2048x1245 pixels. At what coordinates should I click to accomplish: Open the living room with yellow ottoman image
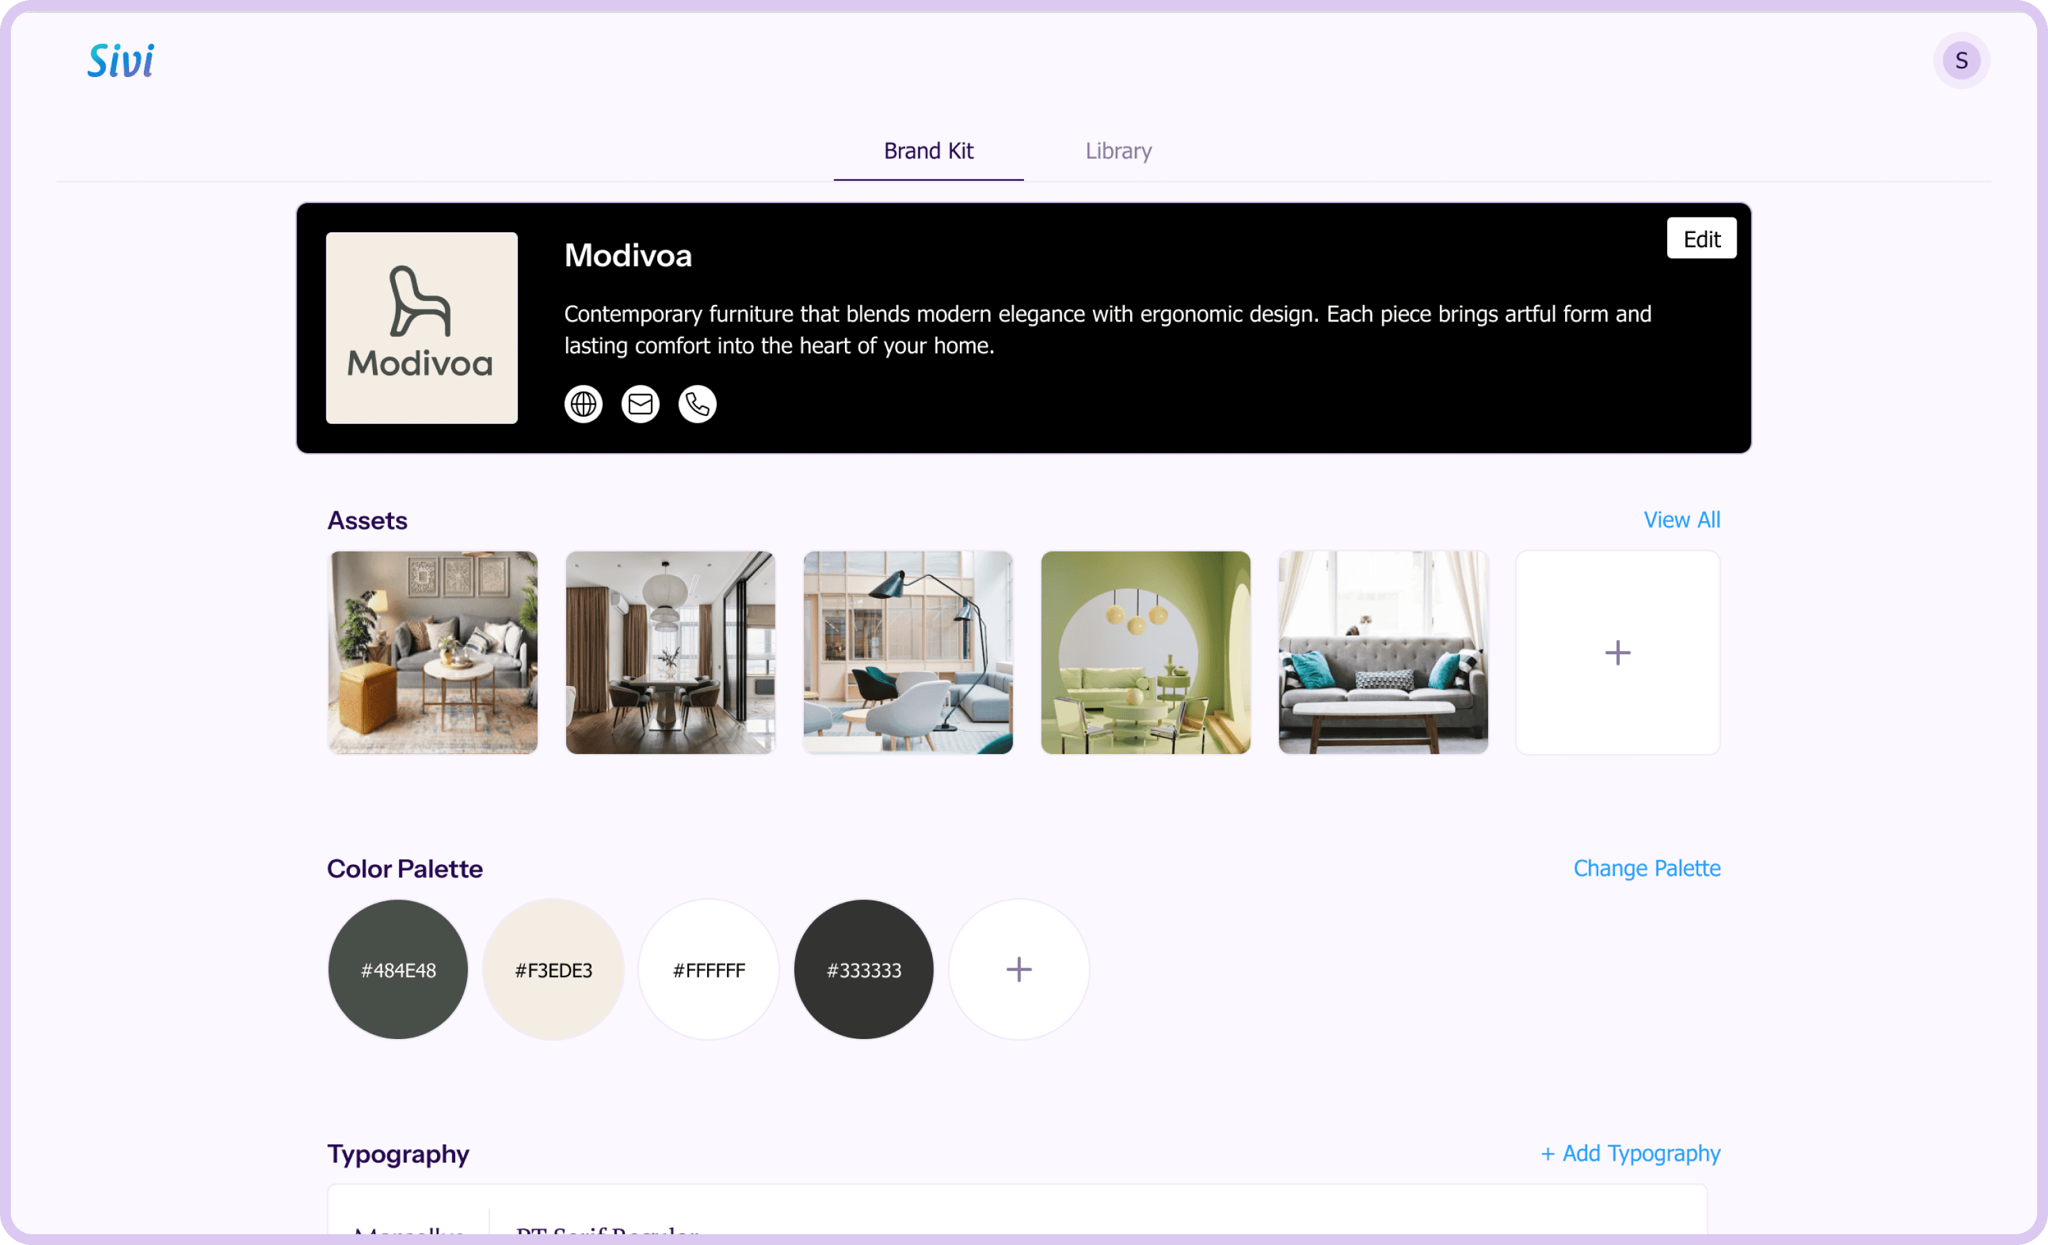click(x=433, y=653)
